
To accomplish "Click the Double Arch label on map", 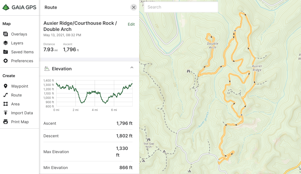I will (213, 46).
